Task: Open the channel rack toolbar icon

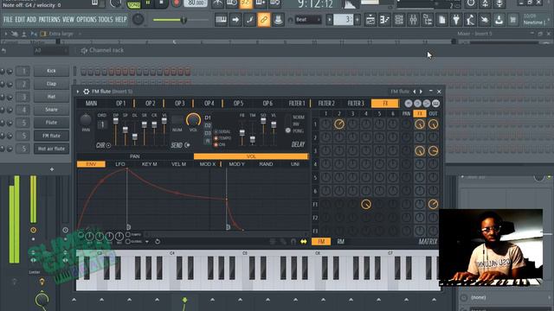Action: 399,20
